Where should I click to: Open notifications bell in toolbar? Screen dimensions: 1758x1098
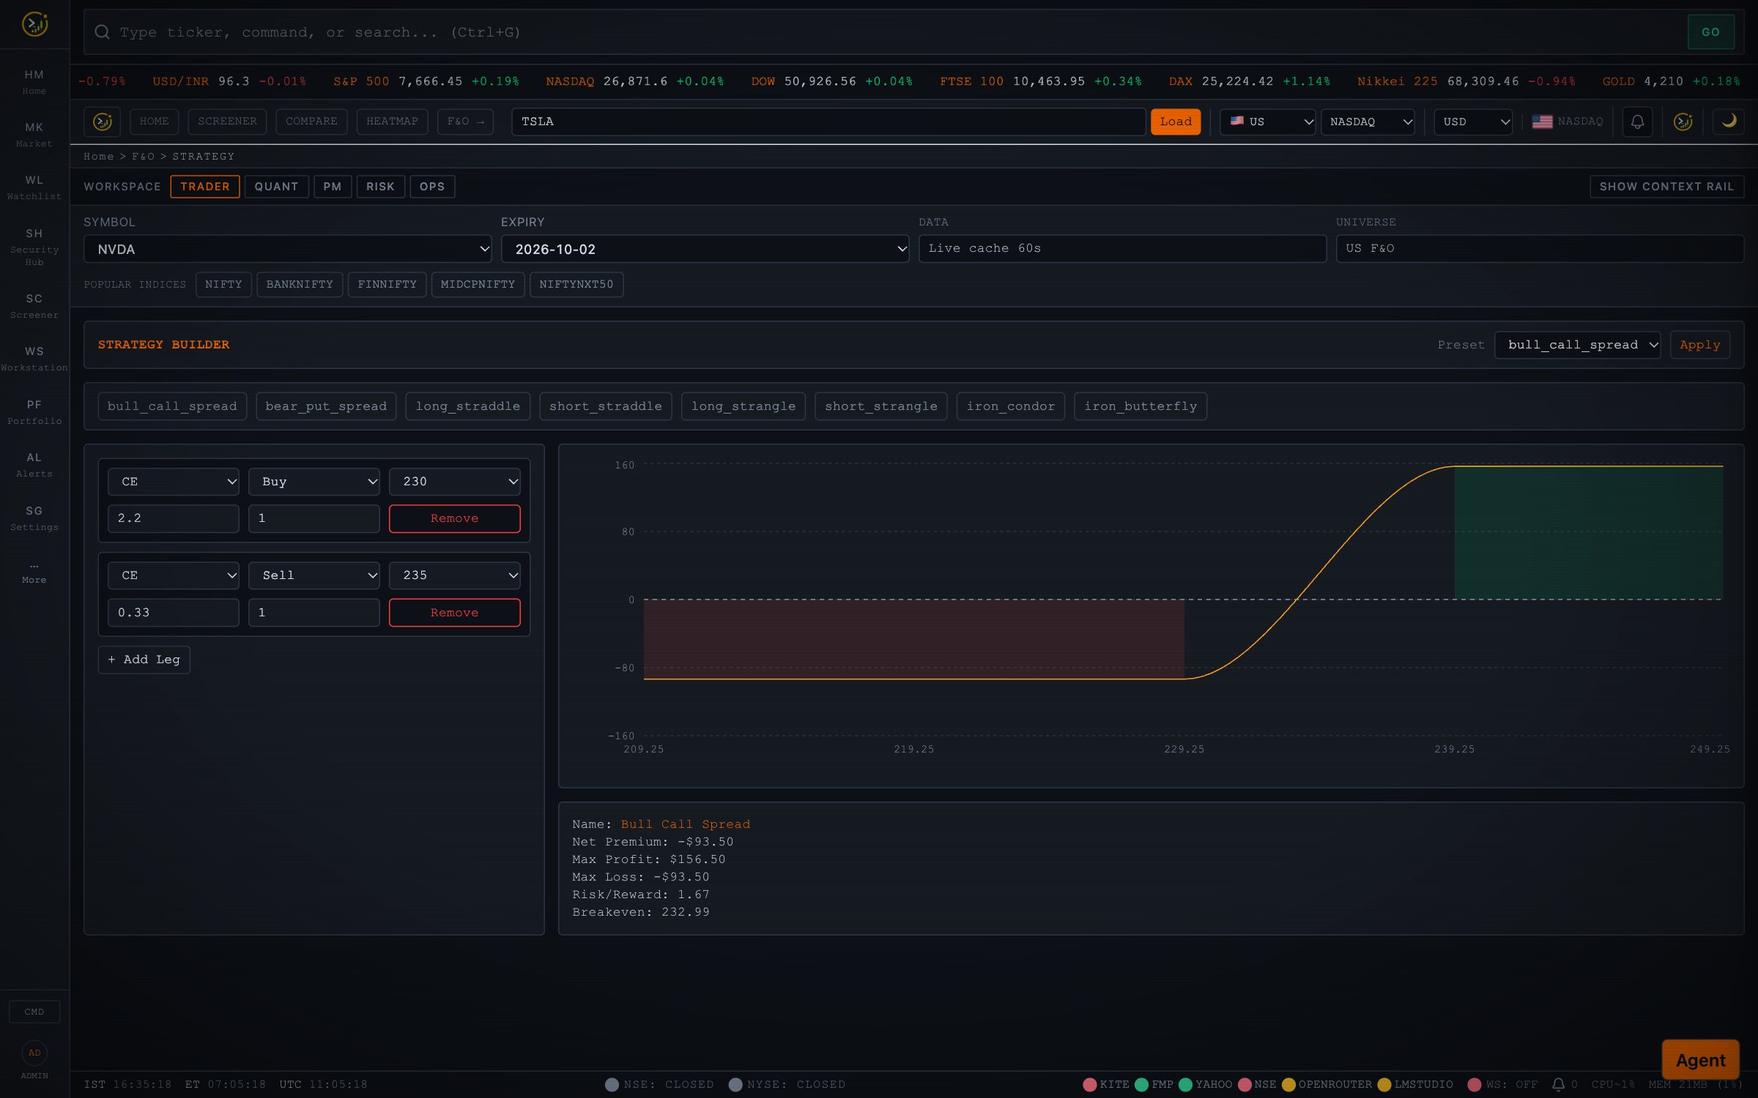[x=1637, y=122]
